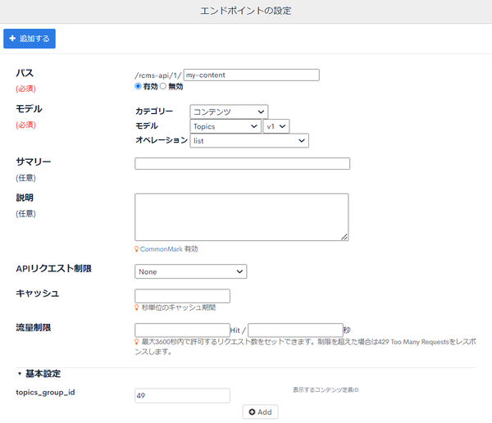The width and height of the screenshot is (492, 423).
Task: Click the キャッシュ input field
Action: point(182,296)
